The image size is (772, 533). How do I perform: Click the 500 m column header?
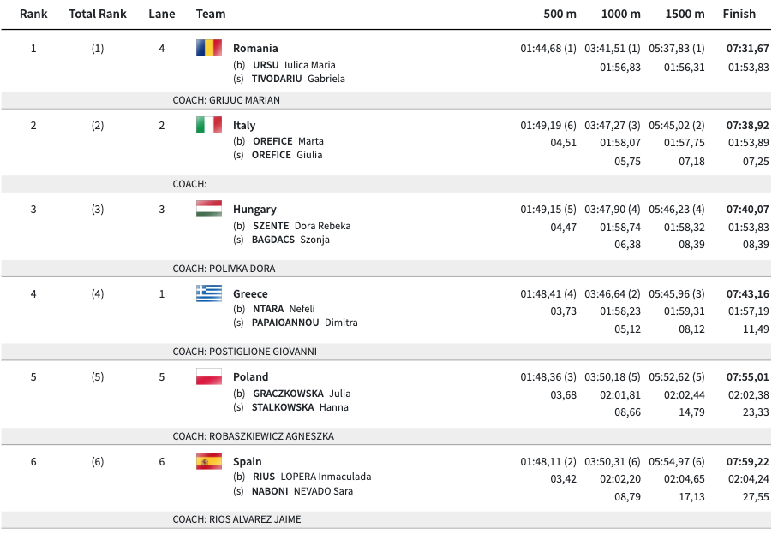(x=560, y=14)
